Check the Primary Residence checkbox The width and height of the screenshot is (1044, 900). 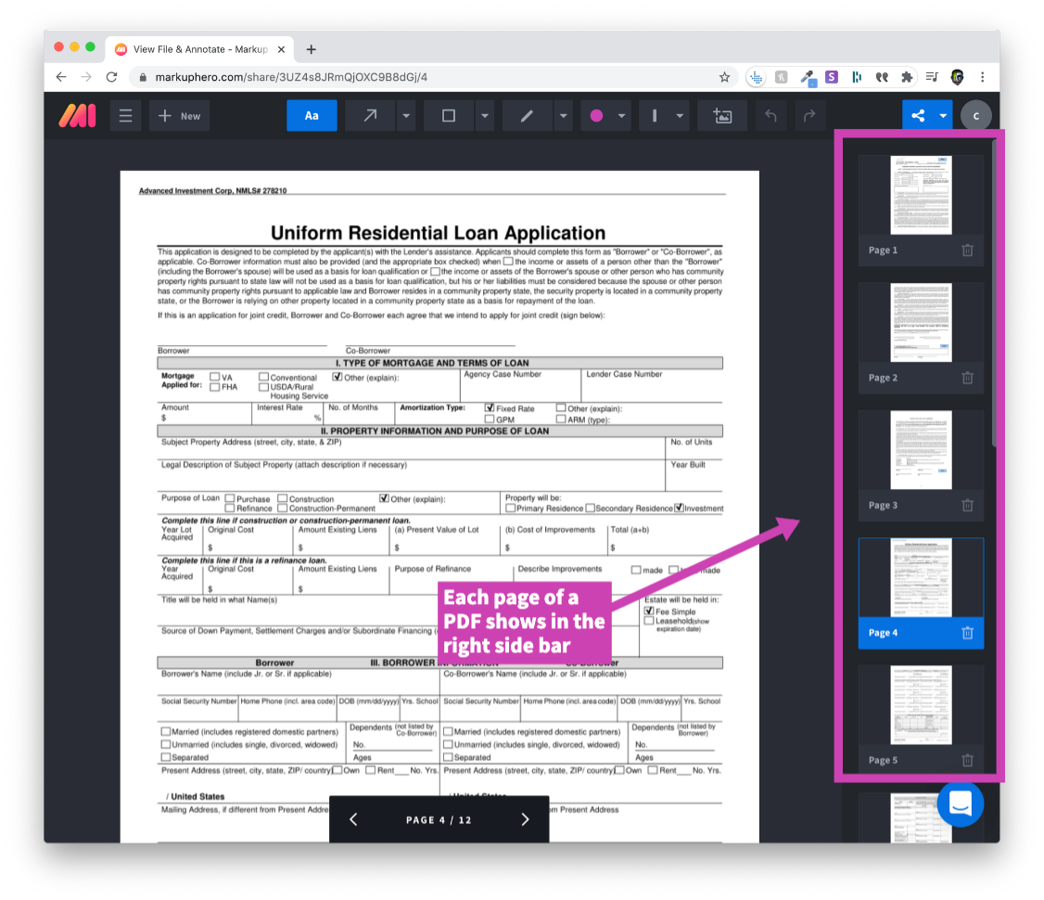tap(510, 508)
